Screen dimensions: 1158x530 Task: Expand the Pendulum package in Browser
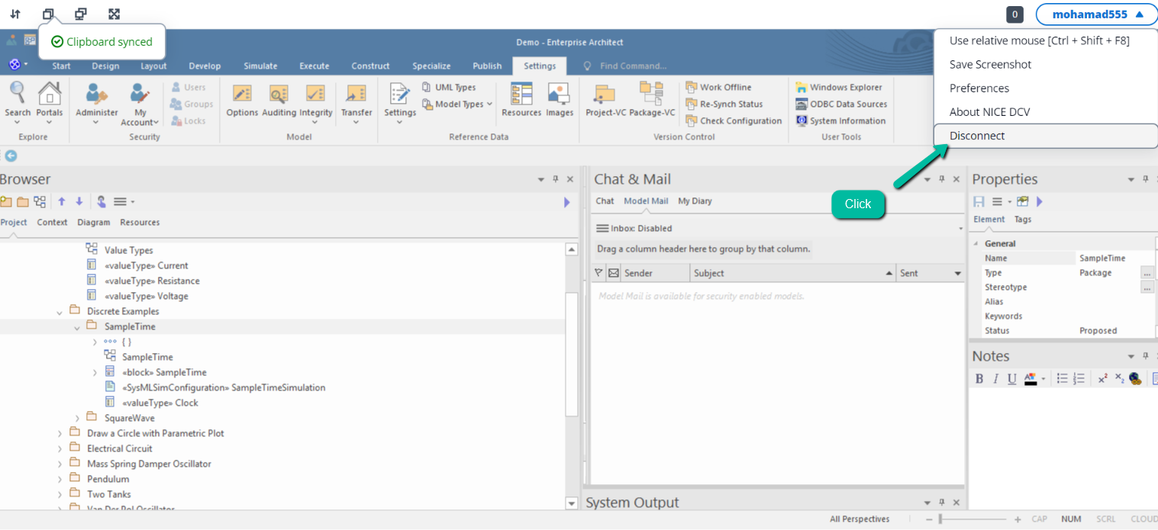[x=60, y=480]
